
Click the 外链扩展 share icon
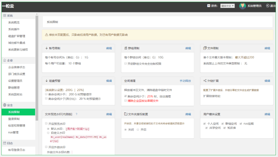(x=205, y=81)
